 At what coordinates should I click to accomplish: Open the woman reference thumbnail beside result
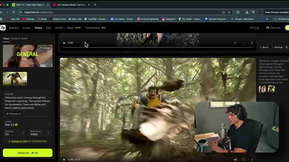pyautogui.click(x=262, y=89)
